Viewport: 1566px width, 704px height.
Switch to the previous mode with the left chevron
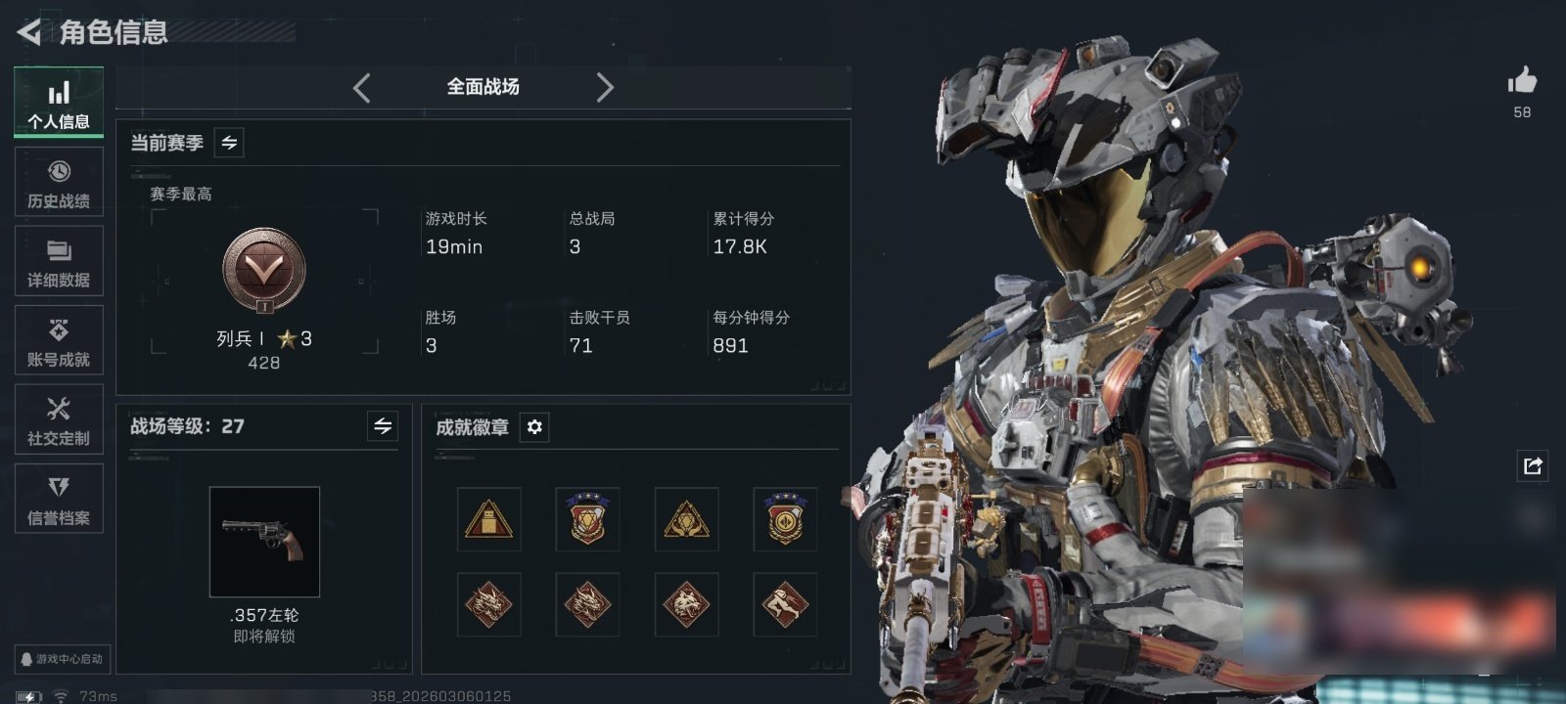pos(362,88)
